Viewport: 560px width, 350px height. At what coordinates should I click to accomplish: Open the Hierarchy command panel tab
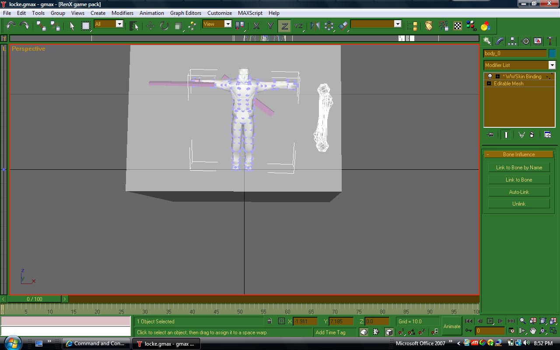[x=512, y=41]
